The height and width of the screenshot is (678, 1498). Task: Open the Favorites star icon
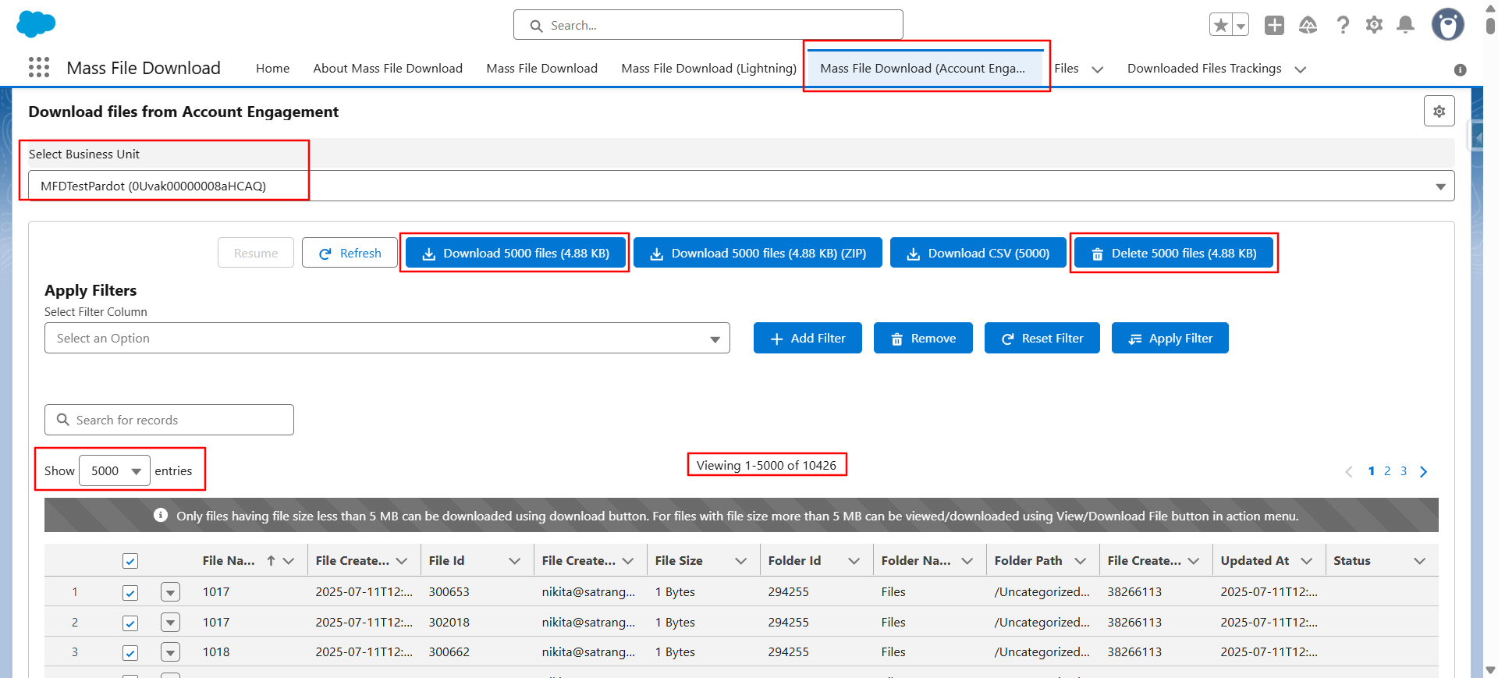[x=1221, y=25]
